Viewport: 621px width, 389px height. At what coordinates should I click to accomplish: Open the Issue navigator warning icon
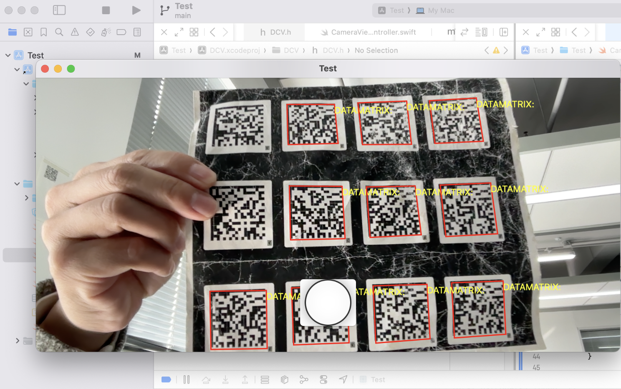75,32
